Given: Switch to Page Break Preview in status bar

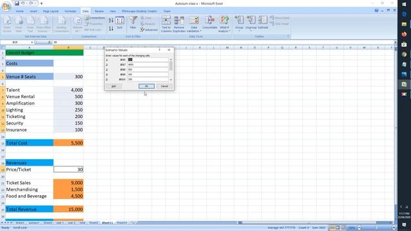Looking at the screenshot, I should (344, 228).
